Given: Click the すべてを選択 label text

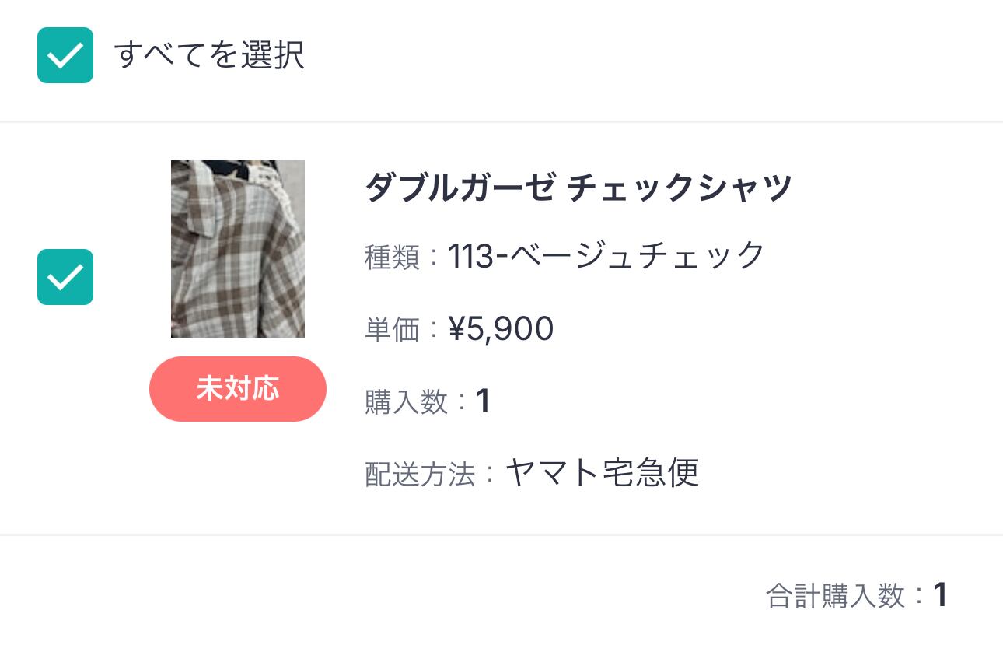Looking at the screenshot, I should pyautogui.click(x=209, y=55).
